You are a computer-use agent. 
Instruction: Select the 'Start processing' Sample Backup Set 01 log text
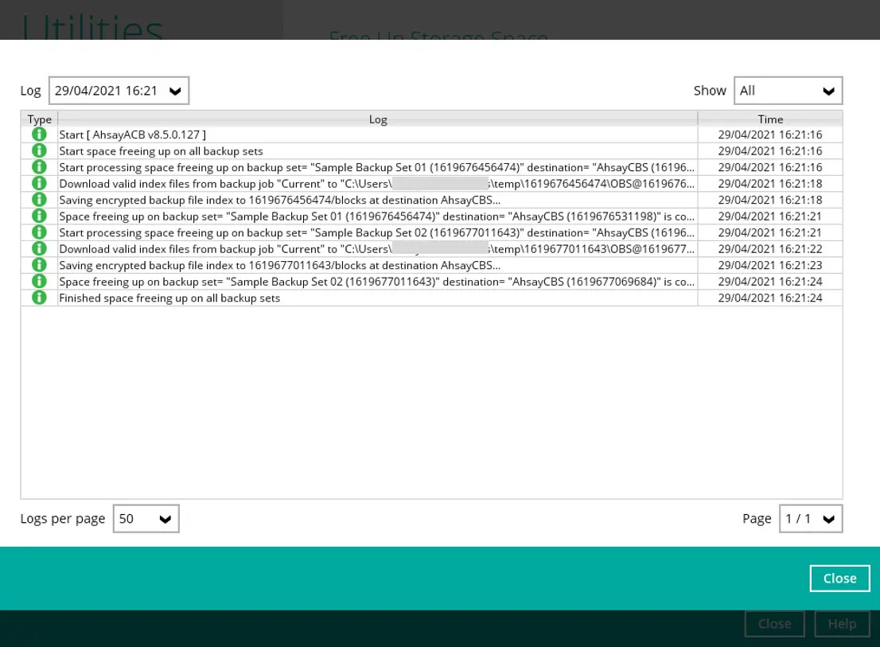[x=376, y=167]
